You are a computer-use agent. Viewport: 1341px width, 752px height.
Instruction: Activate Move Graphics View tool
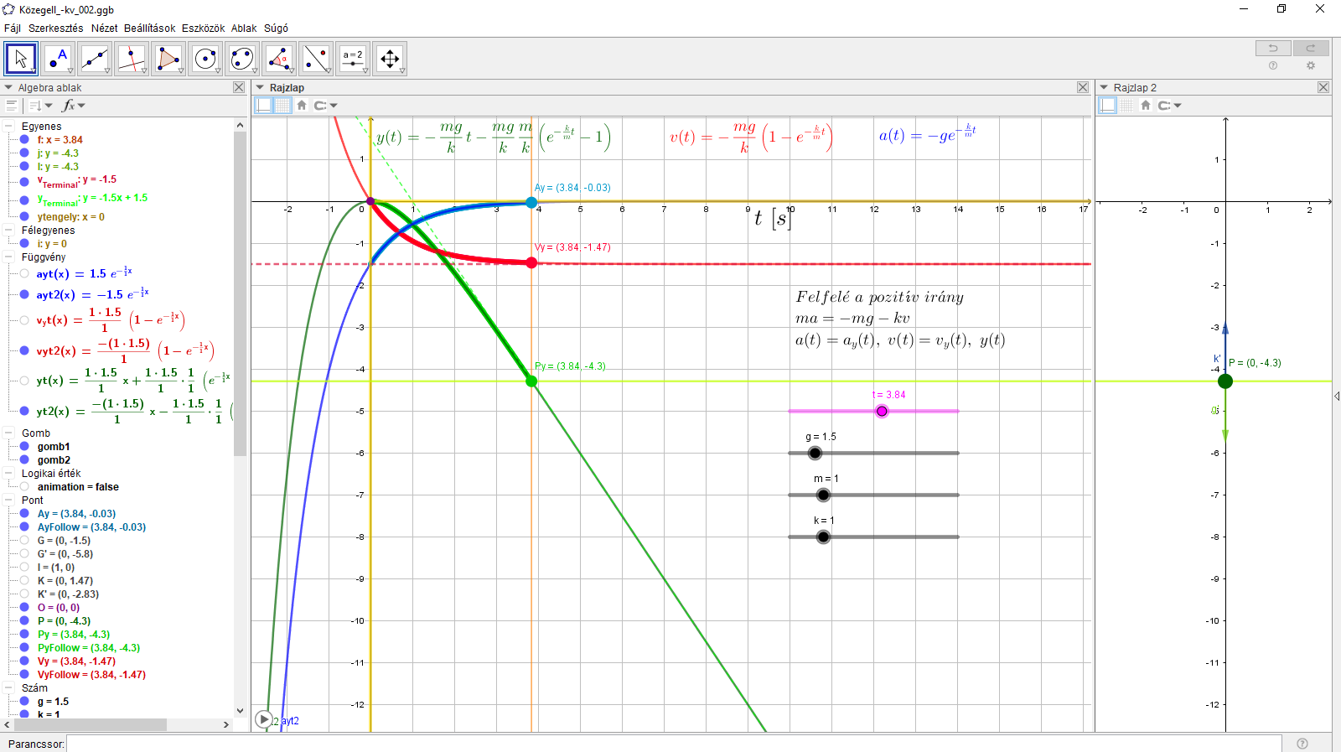[390, 59]
